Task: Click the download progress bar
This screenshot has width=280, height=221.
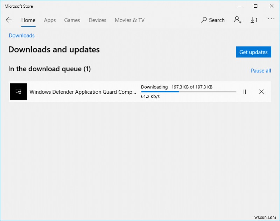Action: pos(188,92)
